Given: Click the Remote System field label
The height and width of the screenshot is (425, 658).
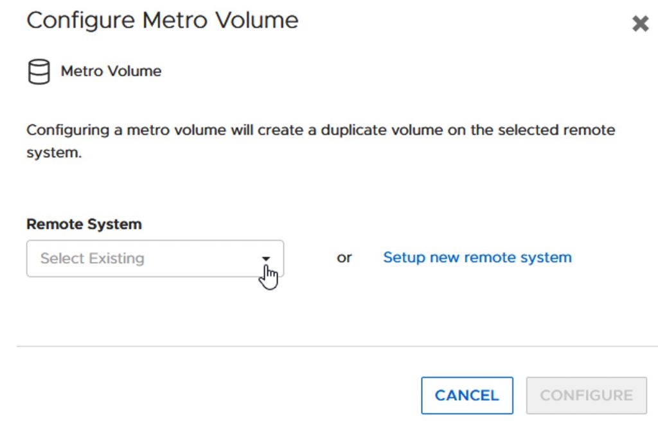Looking at the screenshot, I should click(84, 224).
